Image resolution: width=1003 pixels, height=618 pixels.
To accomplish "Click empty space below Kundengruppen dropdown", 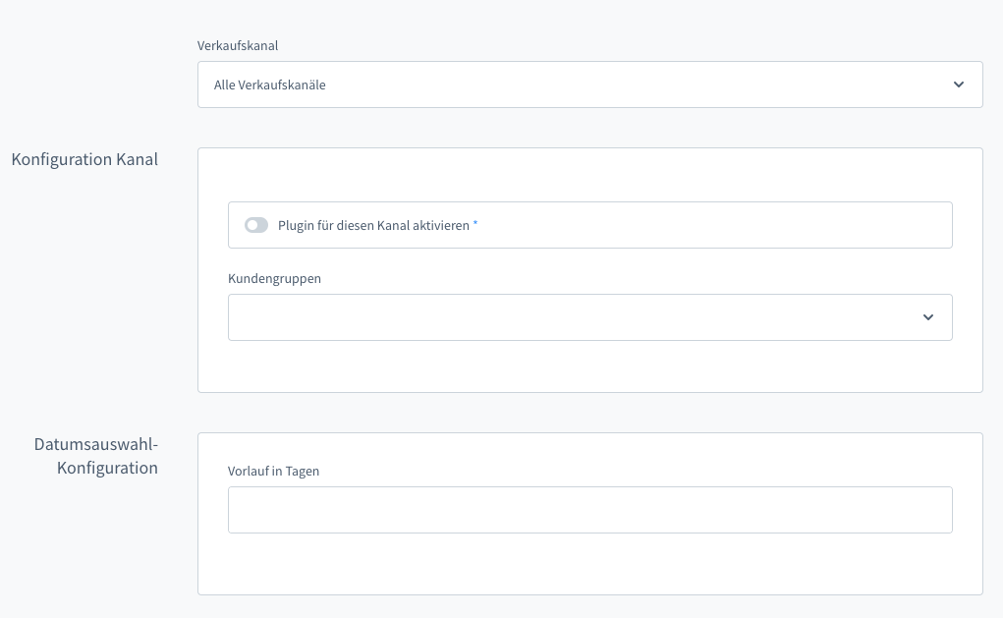I will click(589, 366).
